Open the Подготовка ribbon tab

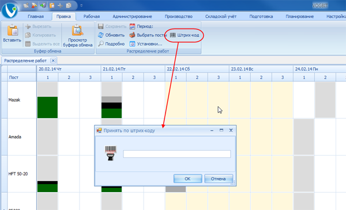pos(261,17)
